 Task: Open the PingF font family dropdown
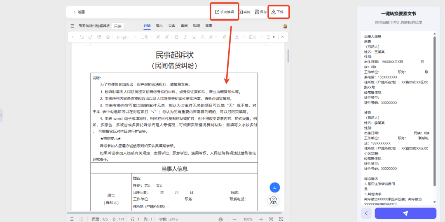pos(126,37)
